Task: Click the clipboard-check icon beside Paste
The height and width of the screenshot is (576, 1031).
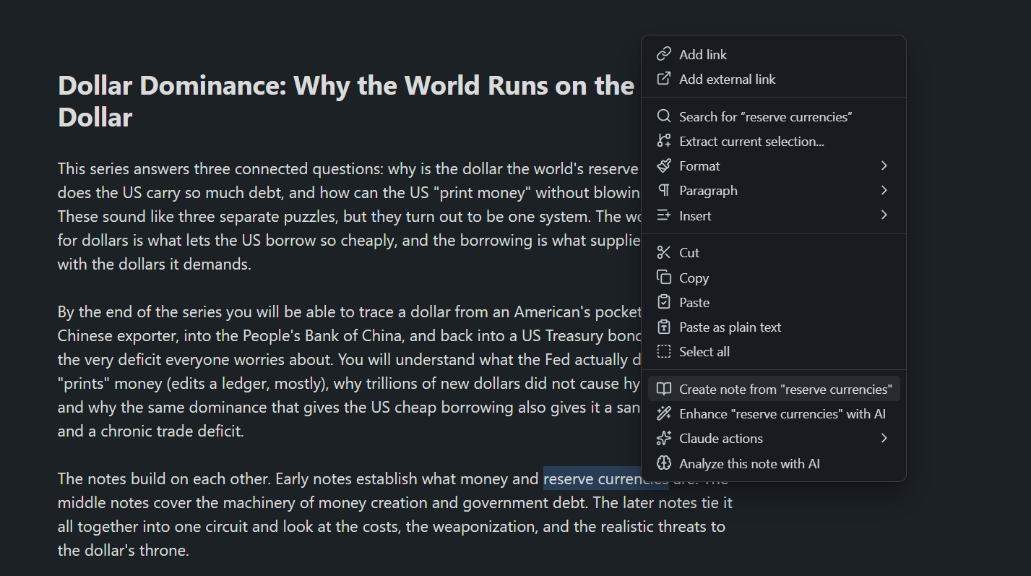Action: pyautogui.click(x=663, y=302)
